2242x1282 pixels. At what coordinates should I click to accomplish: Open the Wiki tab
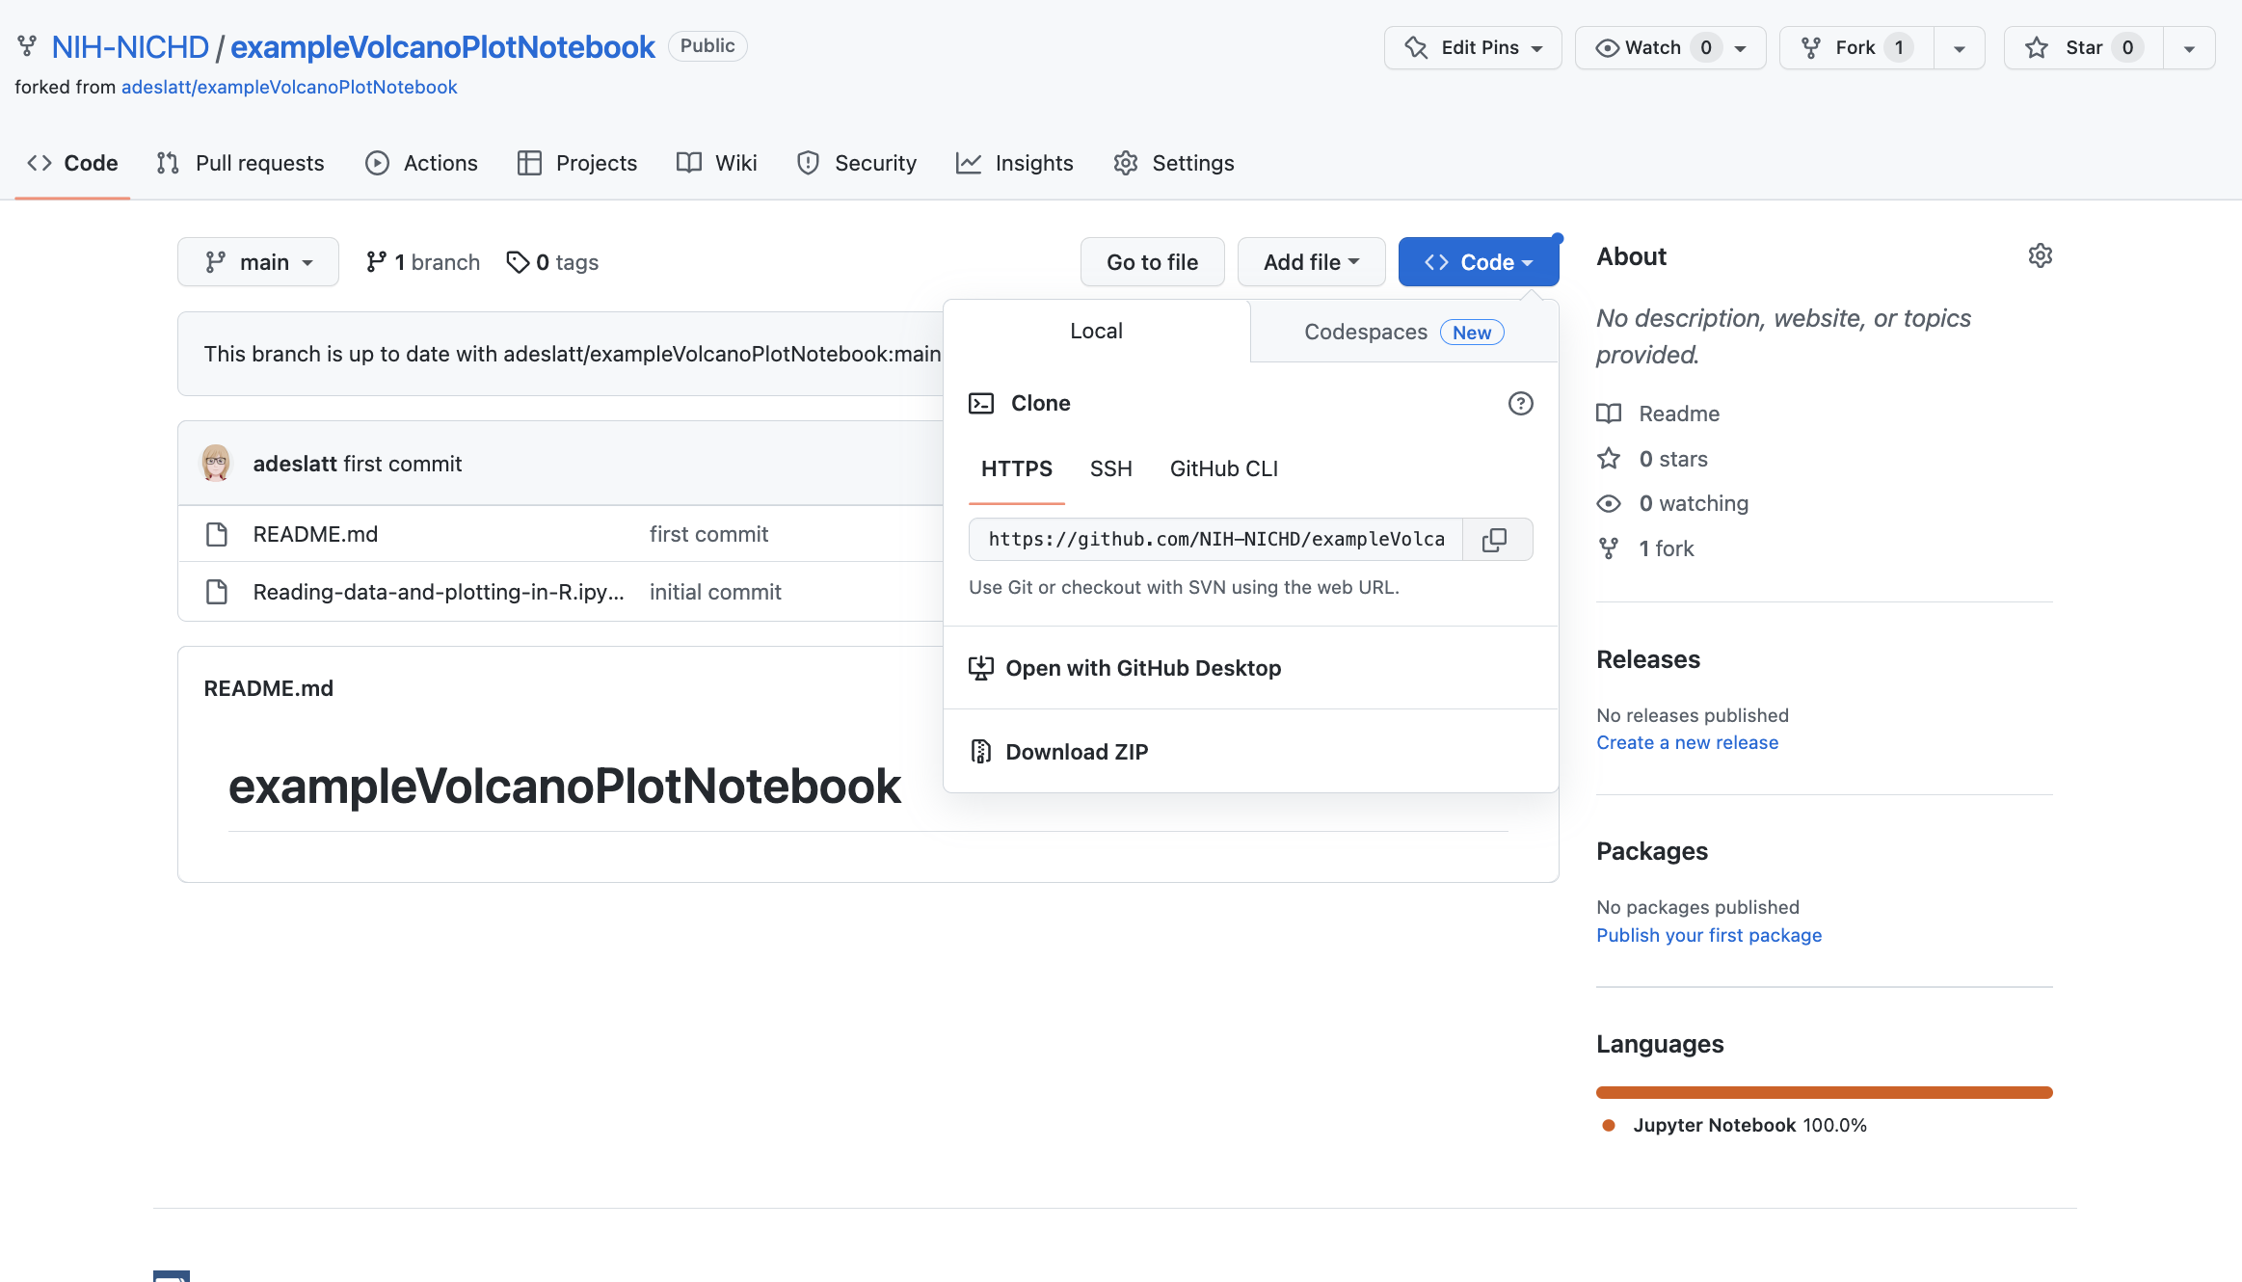[717, 163]
